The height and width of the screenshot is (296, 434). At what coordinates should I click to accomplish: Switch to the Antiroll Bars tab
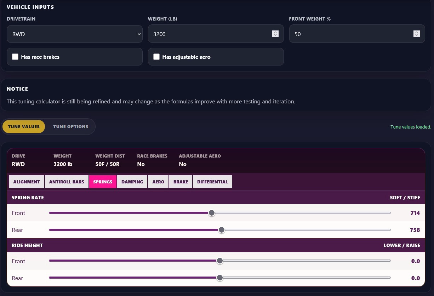pyautogui.click(x=67, y=182)
